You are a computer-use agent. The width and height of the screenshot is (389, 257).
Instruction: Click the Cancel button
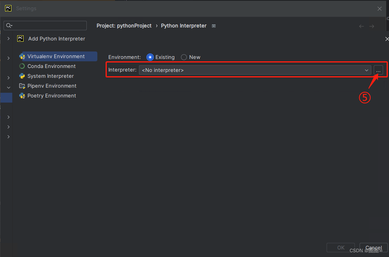click(373, 248)
